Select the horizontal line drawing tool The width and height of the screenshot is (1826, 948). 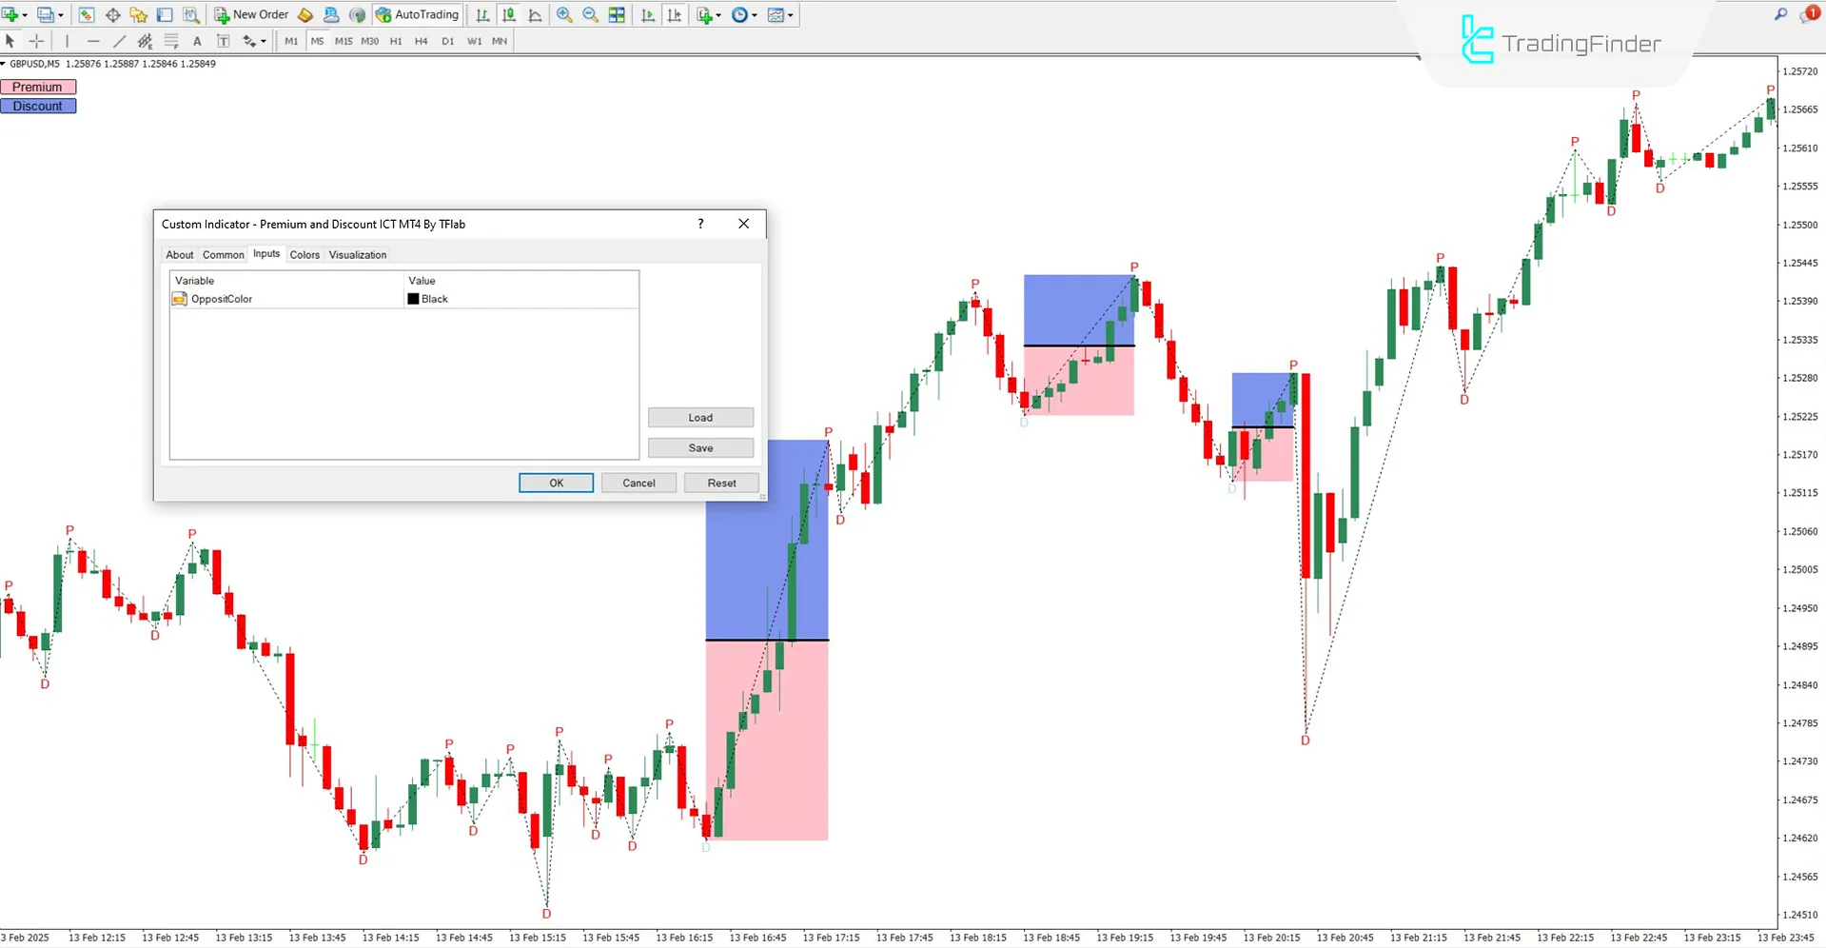(92, 41)
